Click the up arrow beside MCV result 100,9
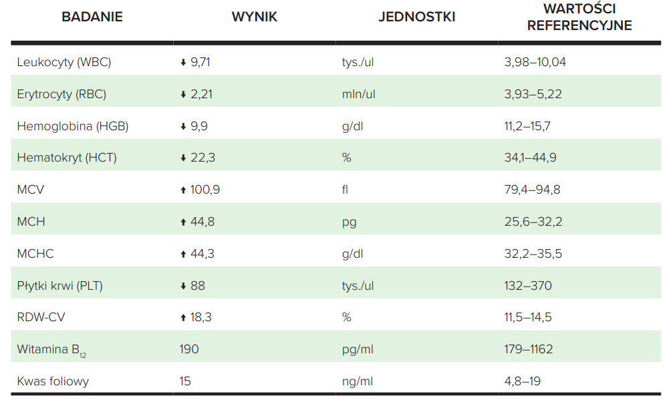 183,190
